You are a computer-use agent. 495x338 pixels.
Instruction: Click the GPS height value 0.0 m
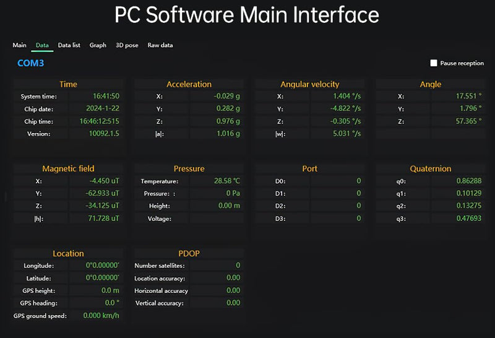coord(111,290)
